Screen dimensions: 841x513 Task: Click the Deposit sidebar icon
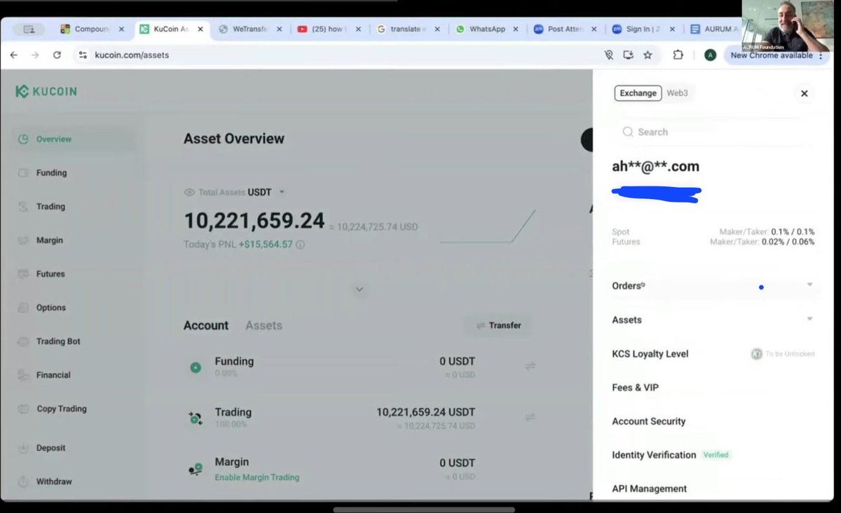23,448
